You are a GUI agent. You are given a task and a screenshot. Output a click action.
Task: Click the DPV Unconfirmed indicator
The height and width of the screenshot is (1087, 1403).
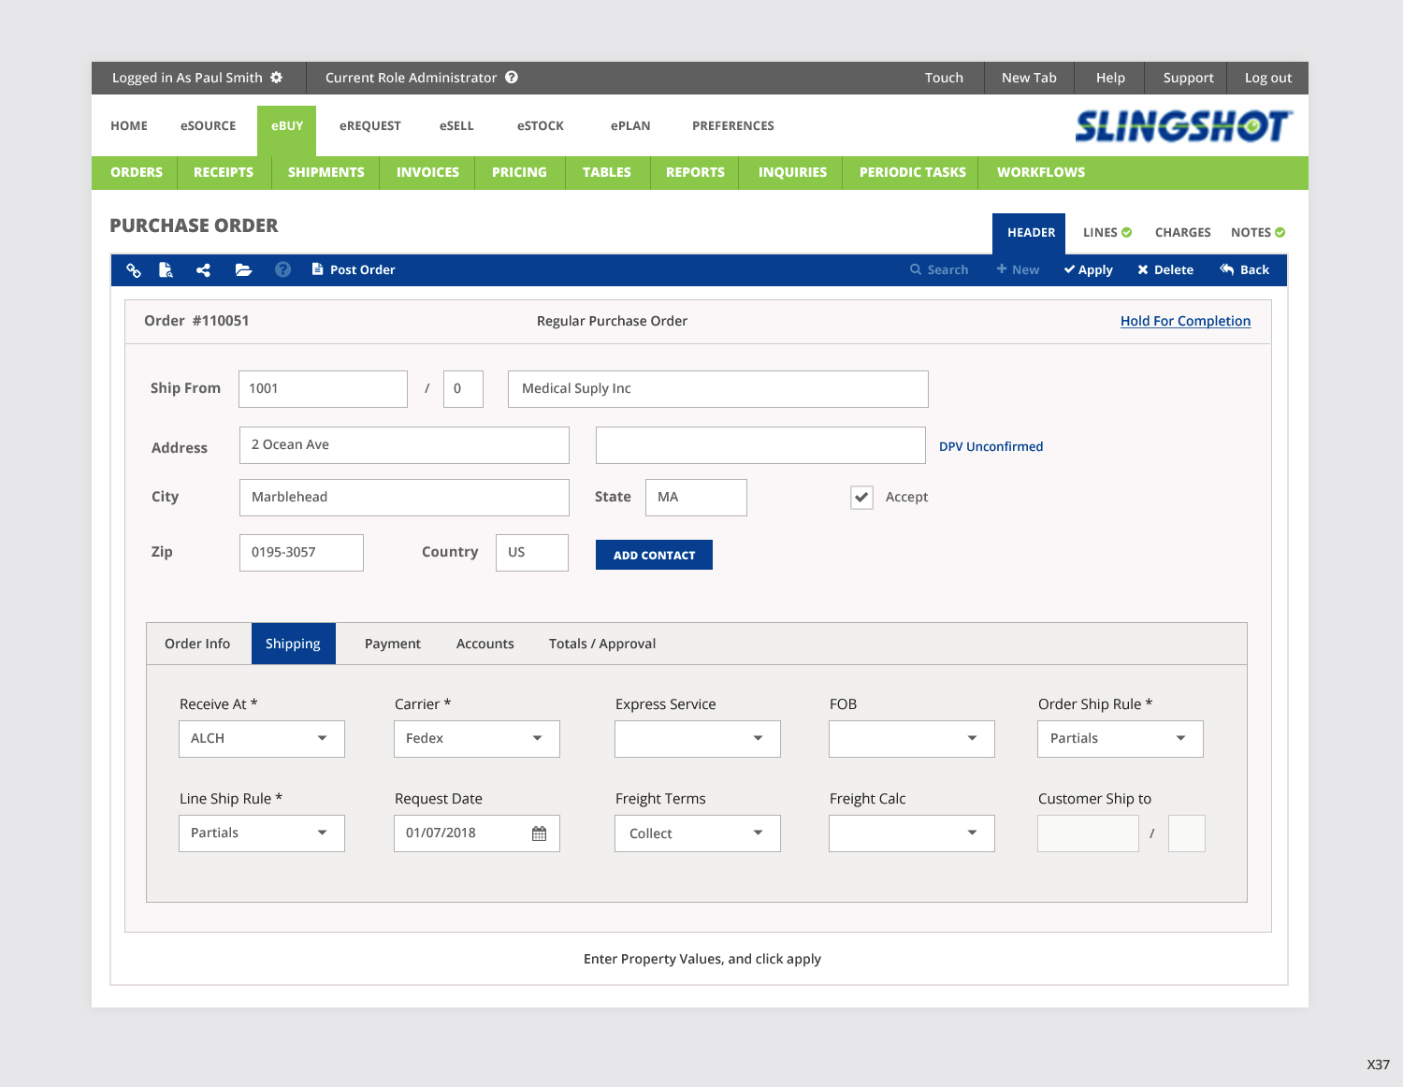click(990, 446)
